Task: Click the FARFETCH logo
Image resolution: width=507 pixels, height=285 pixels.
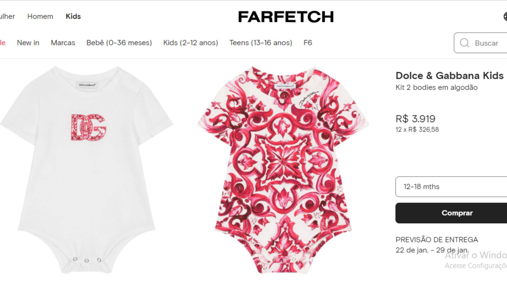Action: tap(286, 17)
